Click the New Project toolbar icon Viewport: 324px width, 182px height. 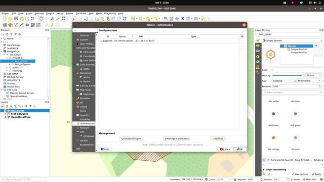(x=5, y=19)
